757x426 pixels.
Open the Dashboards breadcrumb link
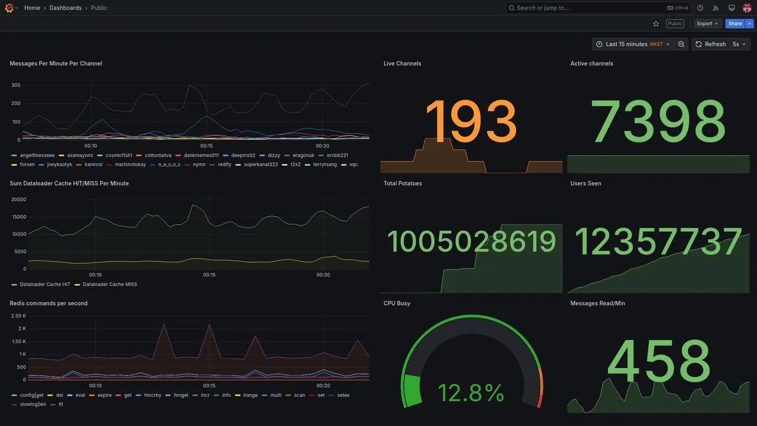pyautogui.click(x=66, y=8)
